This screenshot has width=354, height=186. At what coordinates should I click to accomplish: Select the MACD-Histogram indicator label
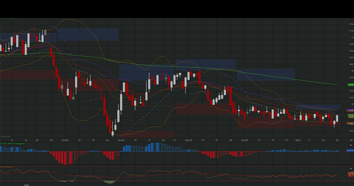[x=12, y=144]
